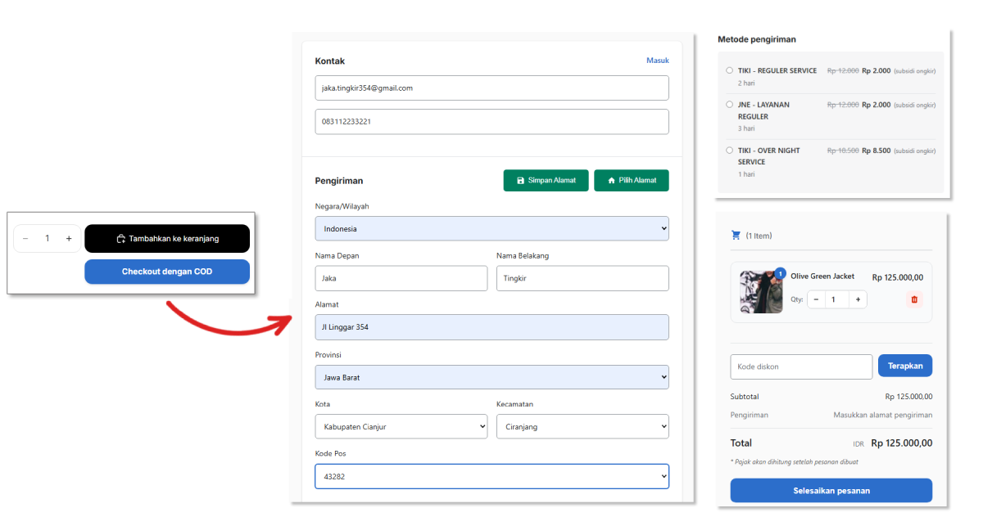Click the red trash delete icon
The height and width of the screenshot is (526, 983).
click(x=913, y=299)
